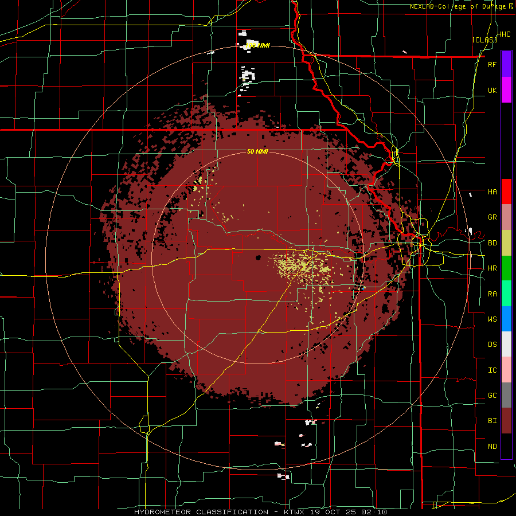The image size is (516, 516).
Task: Click the 100 NMI range ring label
Action: tap(257, 45)
